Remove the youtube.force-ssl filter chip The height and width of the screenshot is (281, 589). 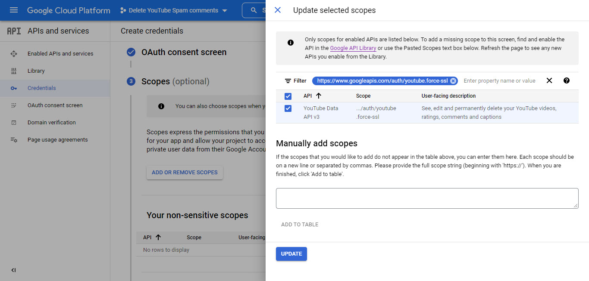point(453,81)
